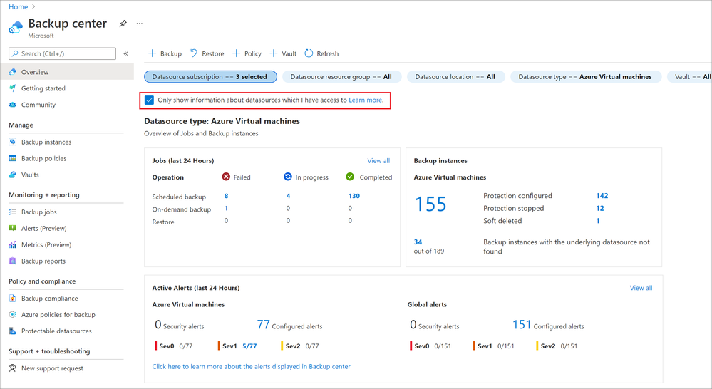Screen dimensions: 712x389
Task: Click the Backup reports icon
Action: coord(13,261)
